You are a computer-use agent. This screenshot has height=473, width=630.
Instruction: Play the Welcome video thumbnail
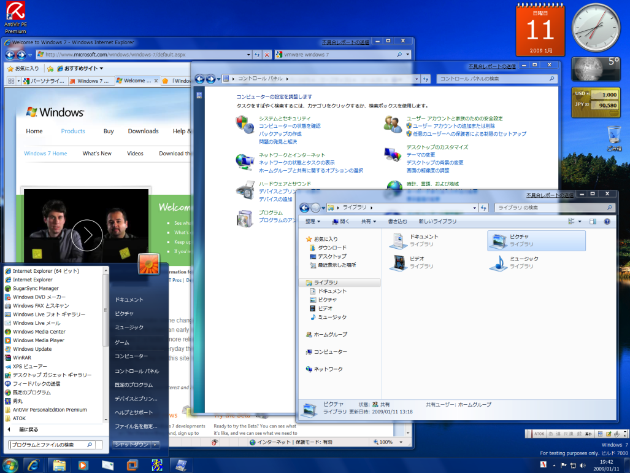[x=86, y=235]
